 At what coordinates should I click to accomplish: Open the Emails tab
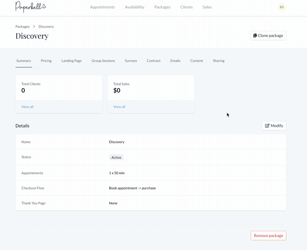coord(175,61)
